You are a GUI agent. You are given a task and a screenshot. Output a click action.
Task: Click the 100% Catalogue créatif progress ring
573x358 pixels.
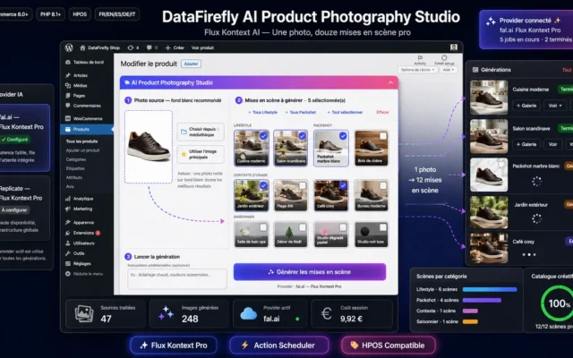point(558,303)
